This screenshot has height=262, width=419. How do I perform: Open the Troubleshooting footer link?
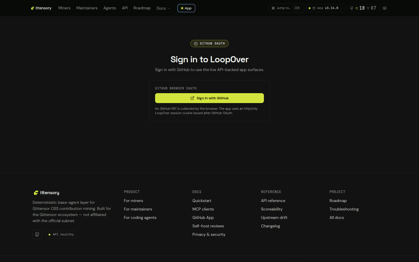click(x=344, y=209)
